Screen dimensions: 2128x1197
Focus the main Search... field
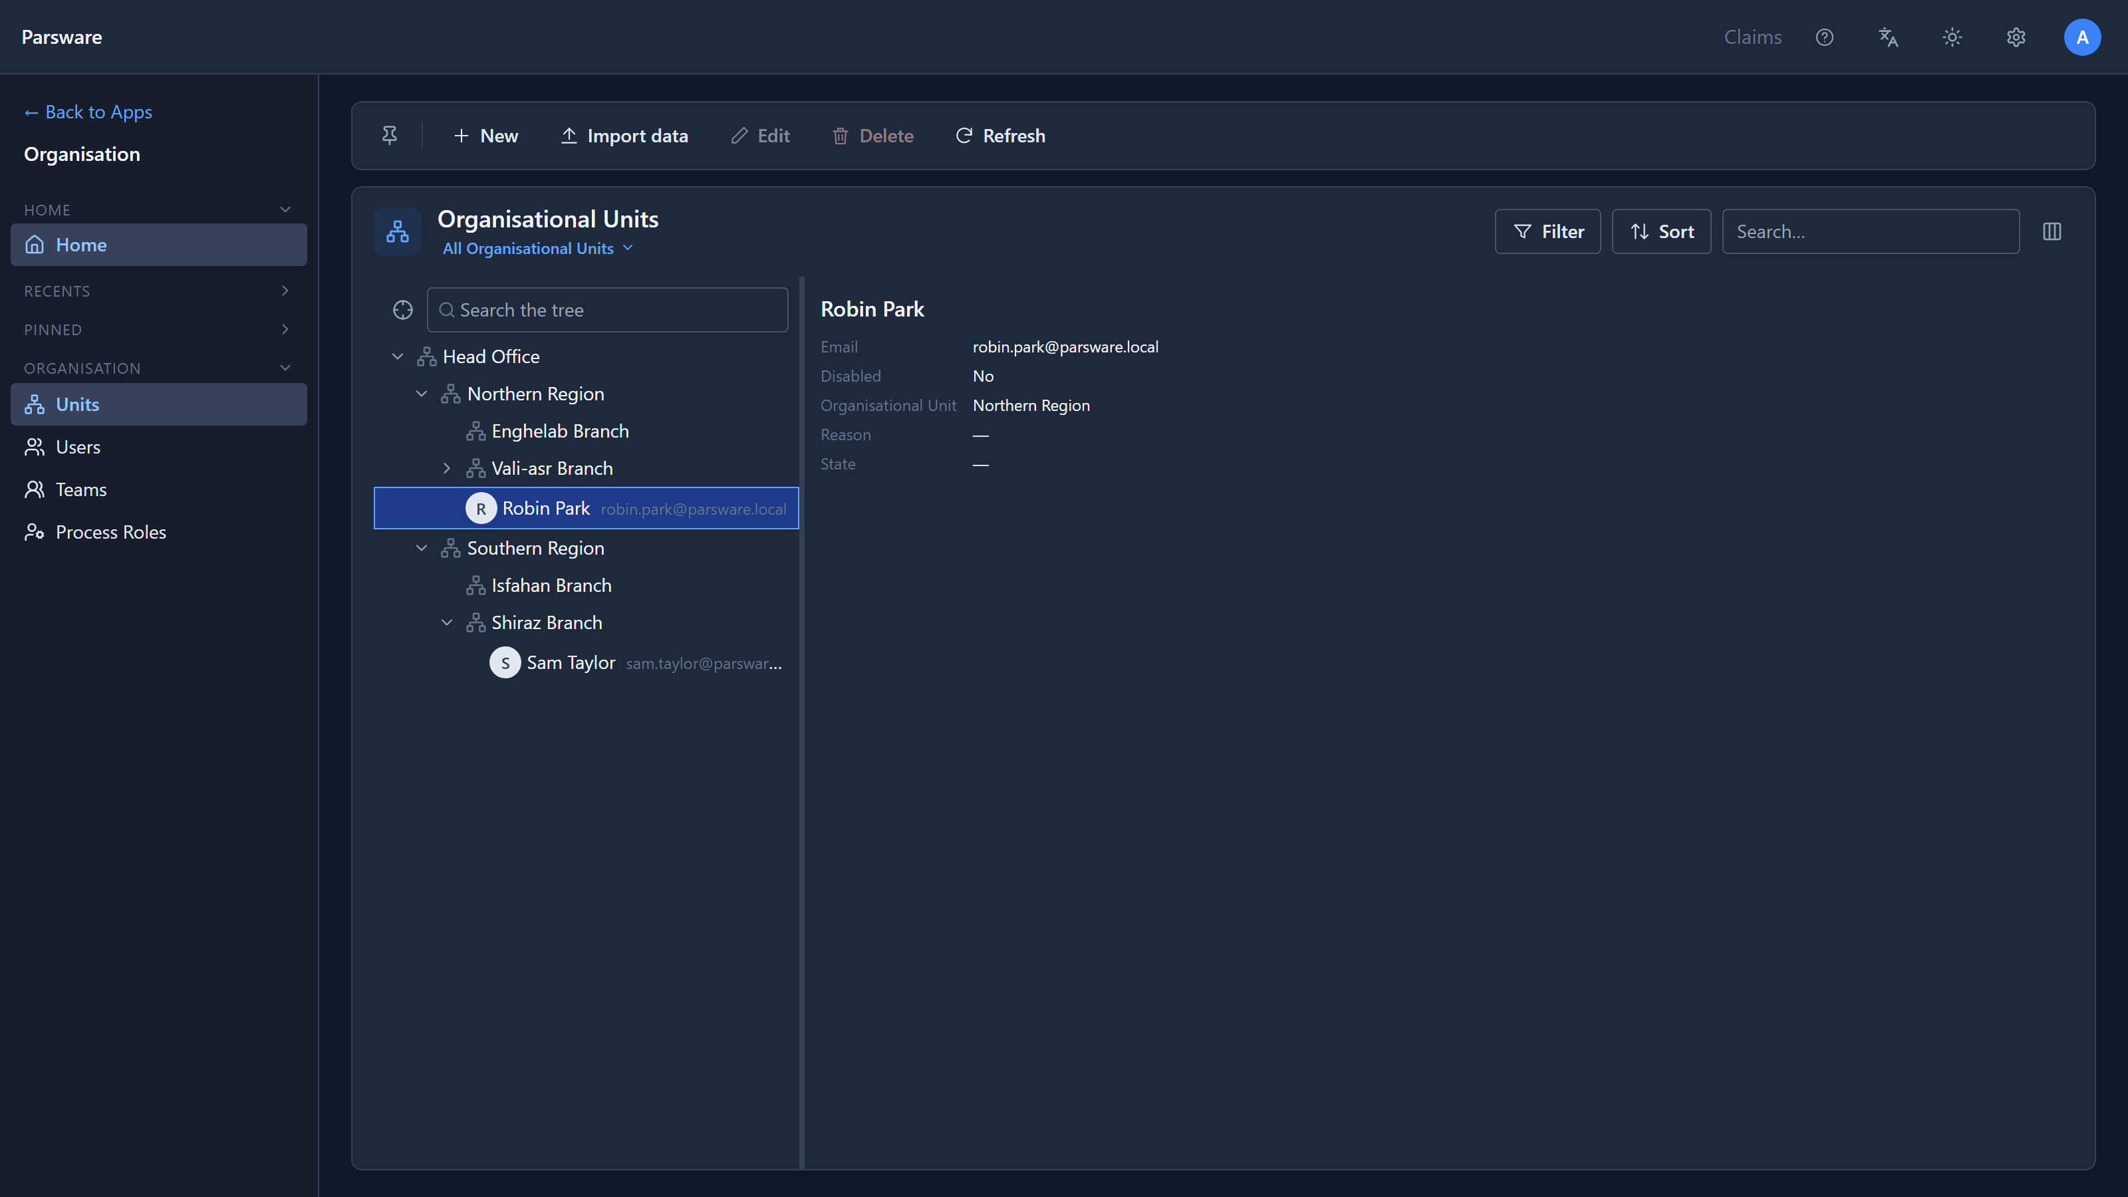1870,231
